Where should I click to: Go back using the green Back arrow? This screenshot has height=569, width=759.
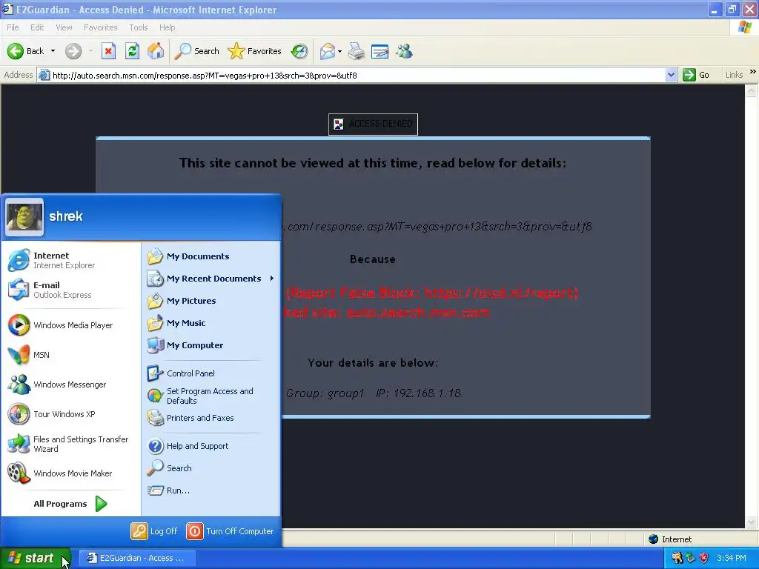tap(25, 51)
